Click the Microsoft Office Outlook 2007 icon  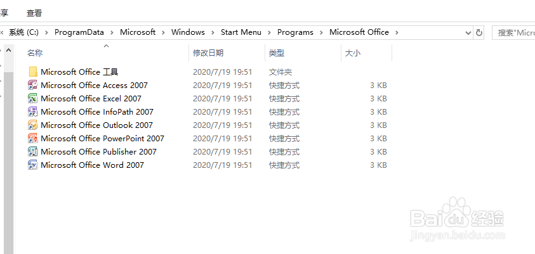pyautogui.click(x=33, y=125)
